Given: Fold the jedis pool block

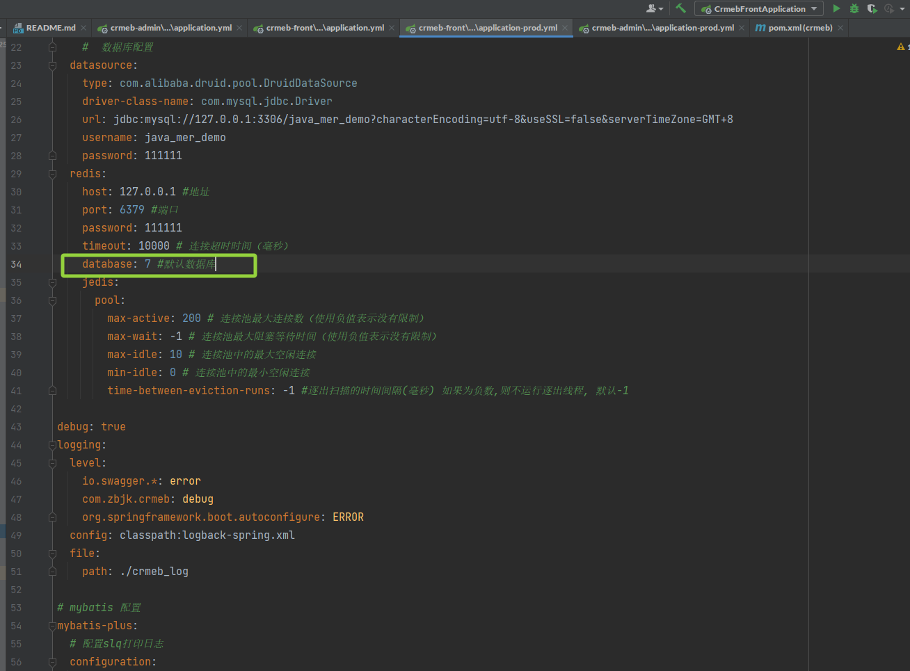Looking at the screenshot, I should pyautogui.click(x=52, y=300).
